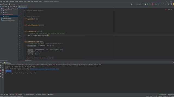The image size is (174, 97).
Task: Select the main3 tab in Run panel
Action: [7, 63]
